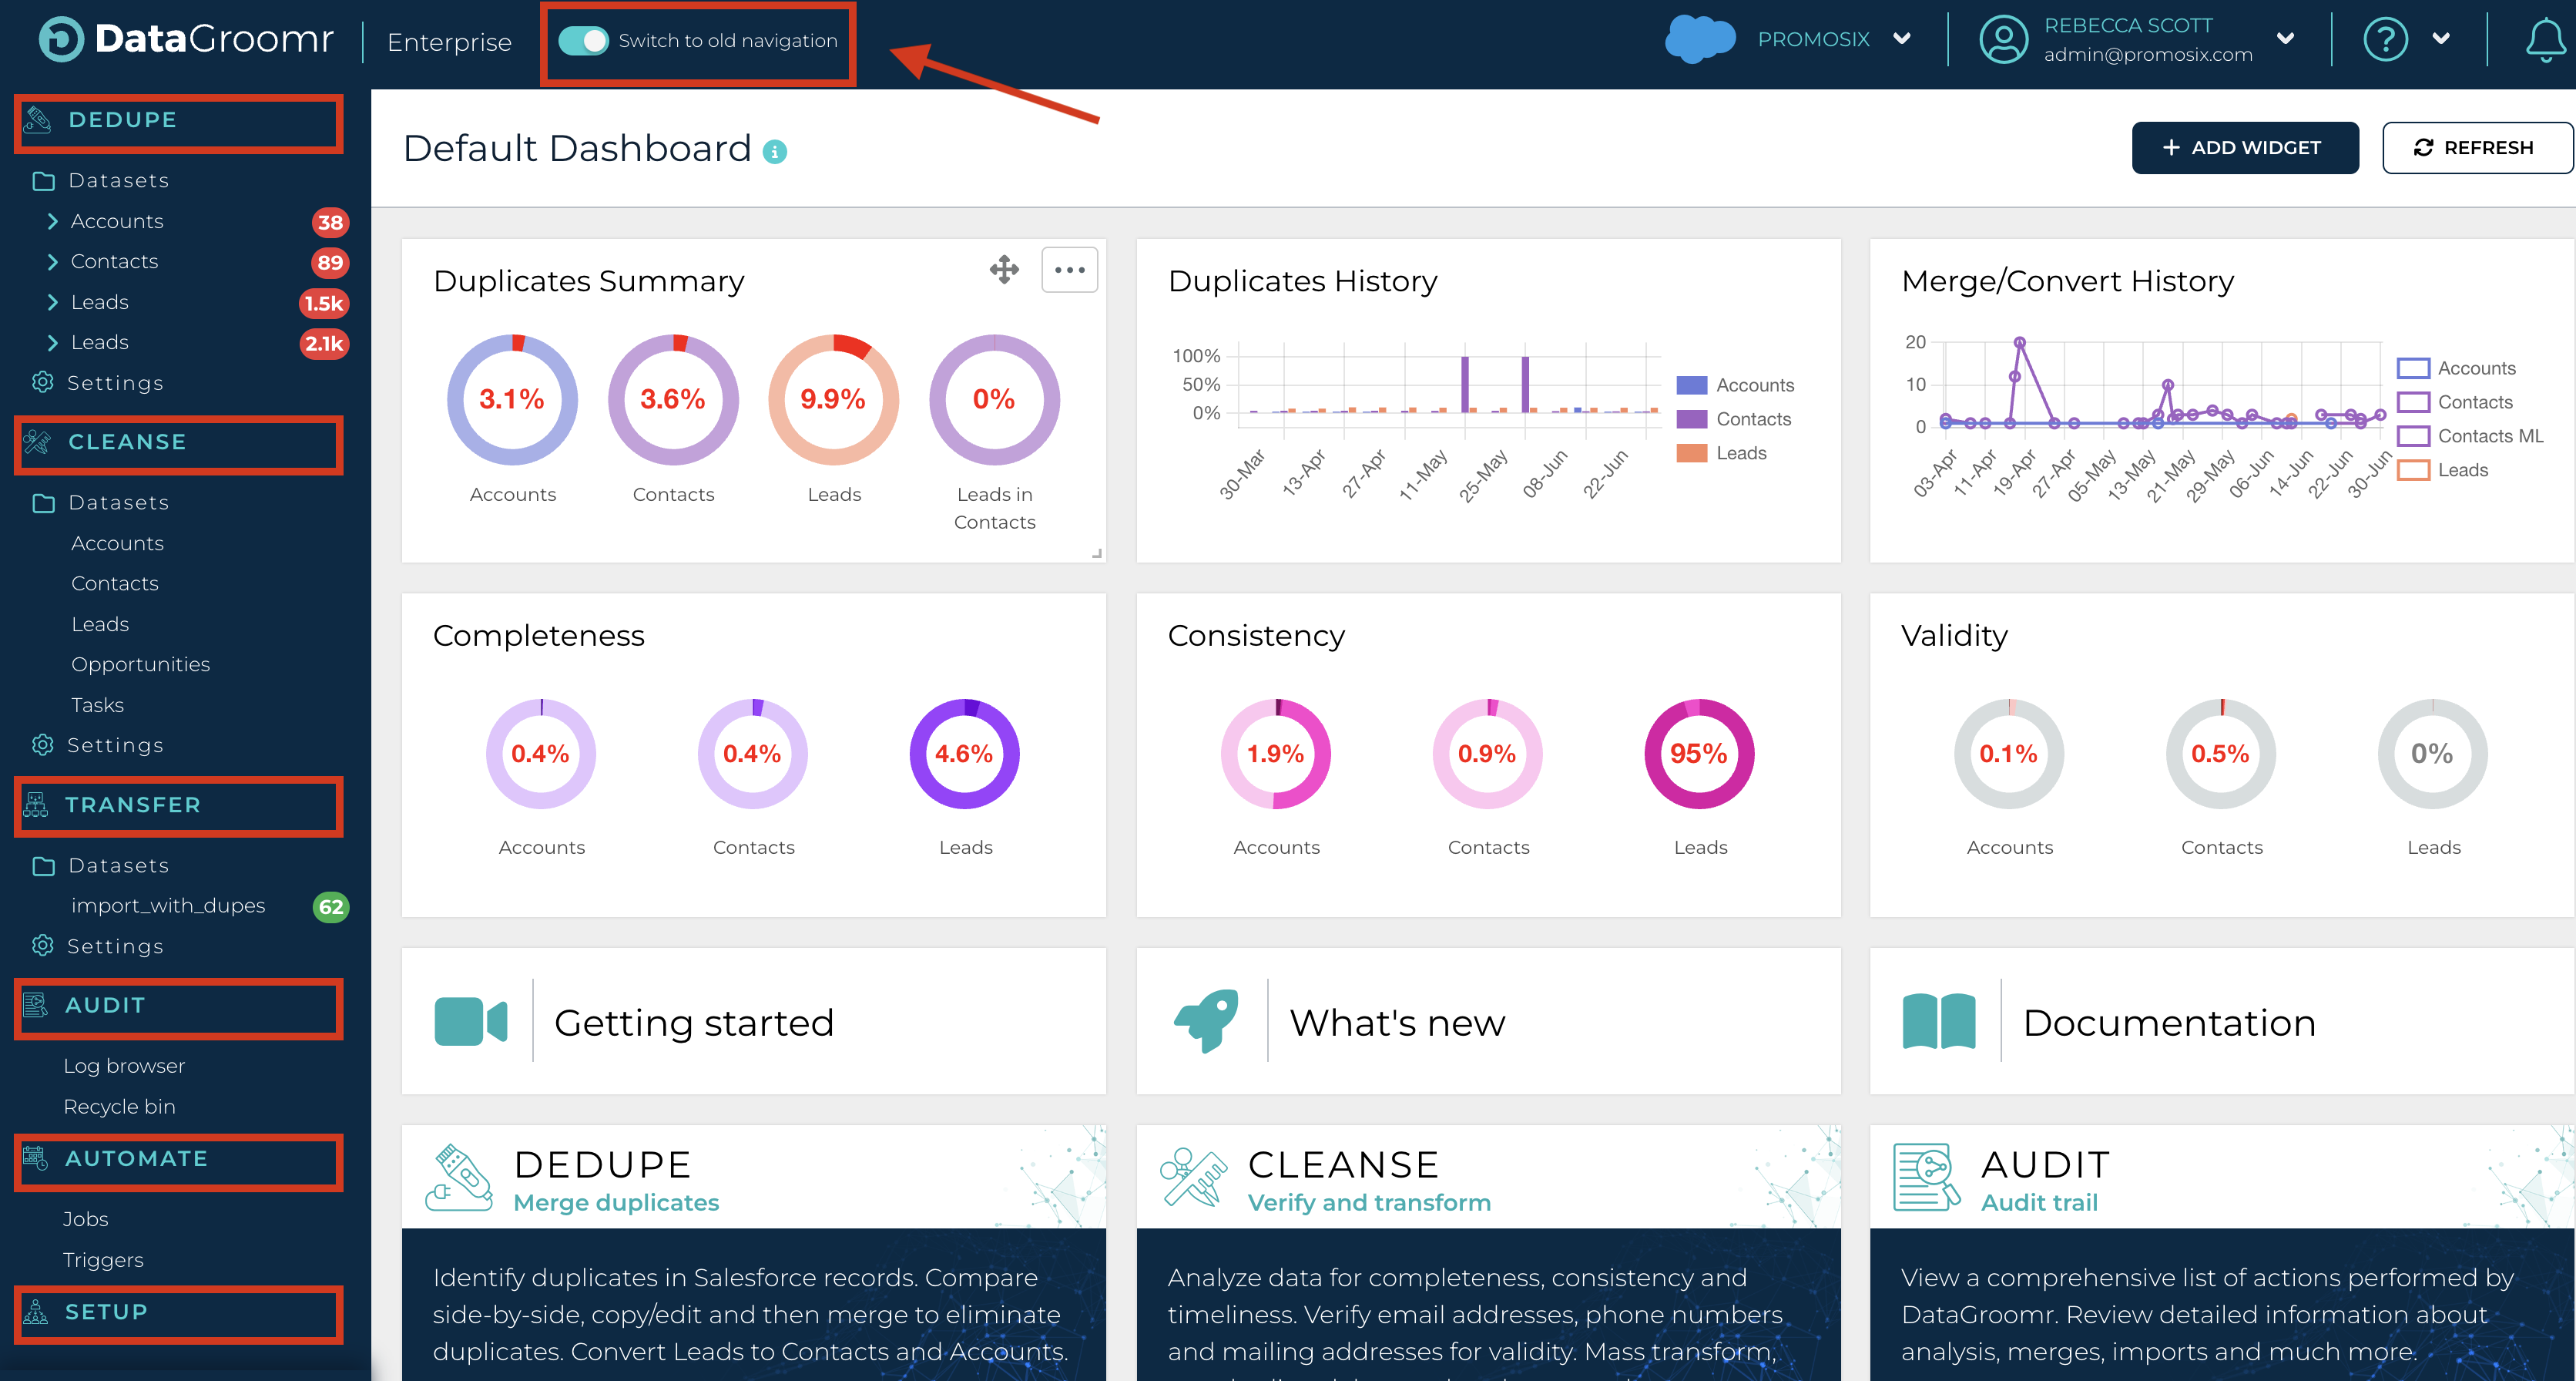
Task: Click the Default Dashboard info icon
Action: point(775,151)
